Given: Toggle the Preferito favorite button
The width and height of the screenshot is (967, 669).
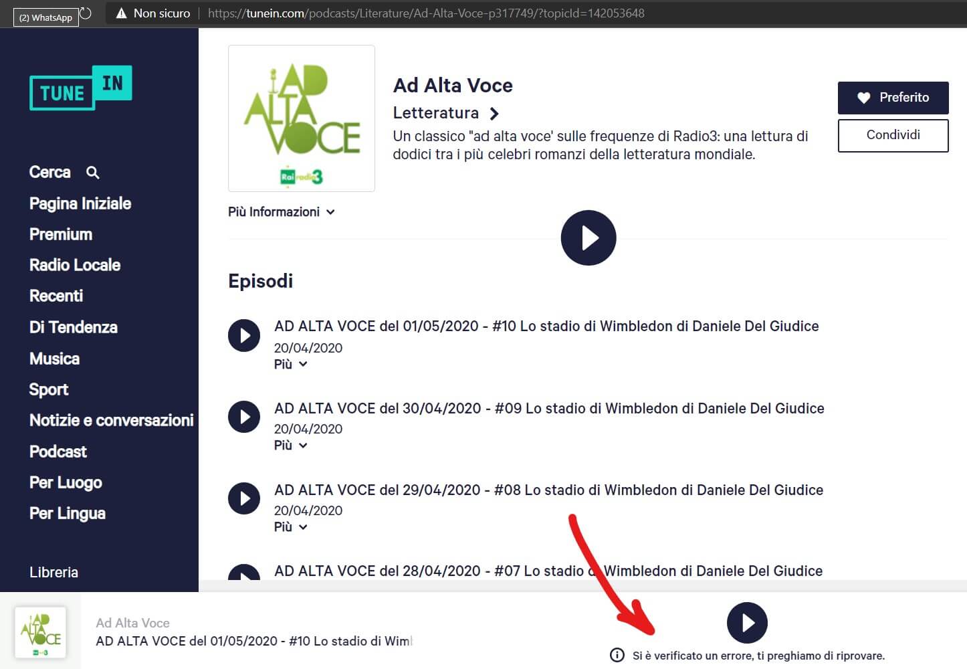Looking at the screenshot, I should coord(893,98).
